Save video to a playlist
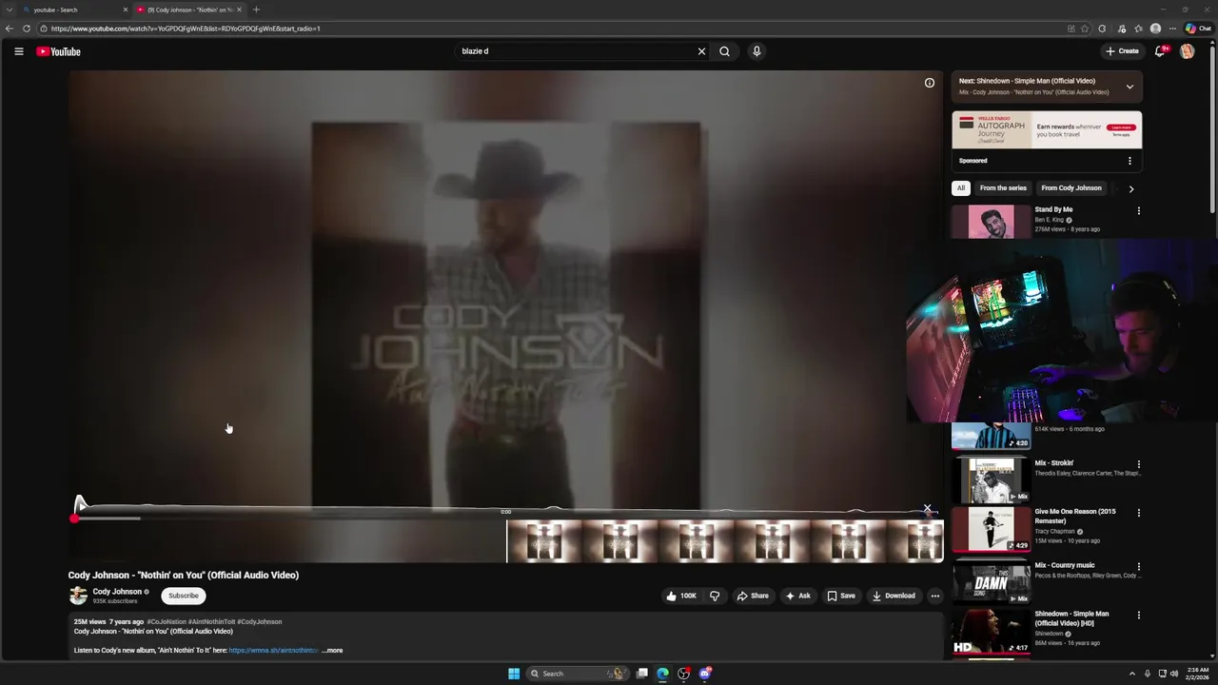Image resolution: width=1218 pixels, height=685 pixels. (841, 596)
